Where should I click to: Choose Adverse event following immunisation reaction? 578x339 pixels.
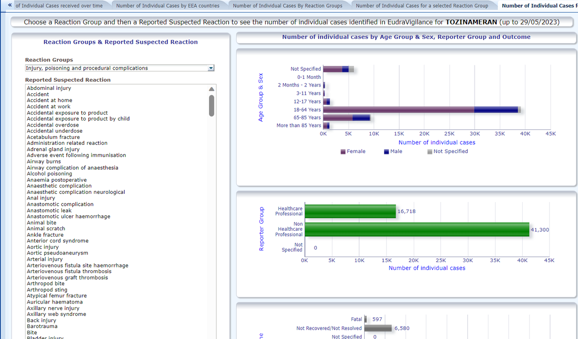[x=76, y=155]
